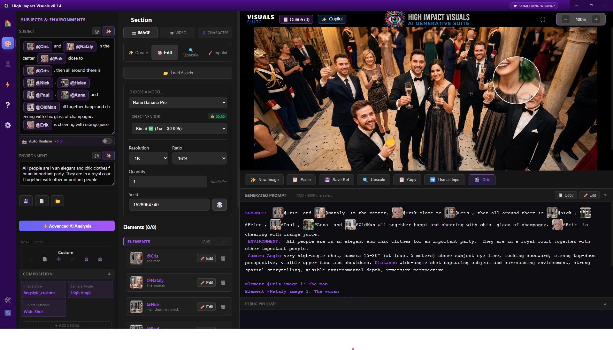Image resolution: width=613 pixels, height=350 pixels.
Task: Click Upscale below the image preview
Action: point(374,180)
